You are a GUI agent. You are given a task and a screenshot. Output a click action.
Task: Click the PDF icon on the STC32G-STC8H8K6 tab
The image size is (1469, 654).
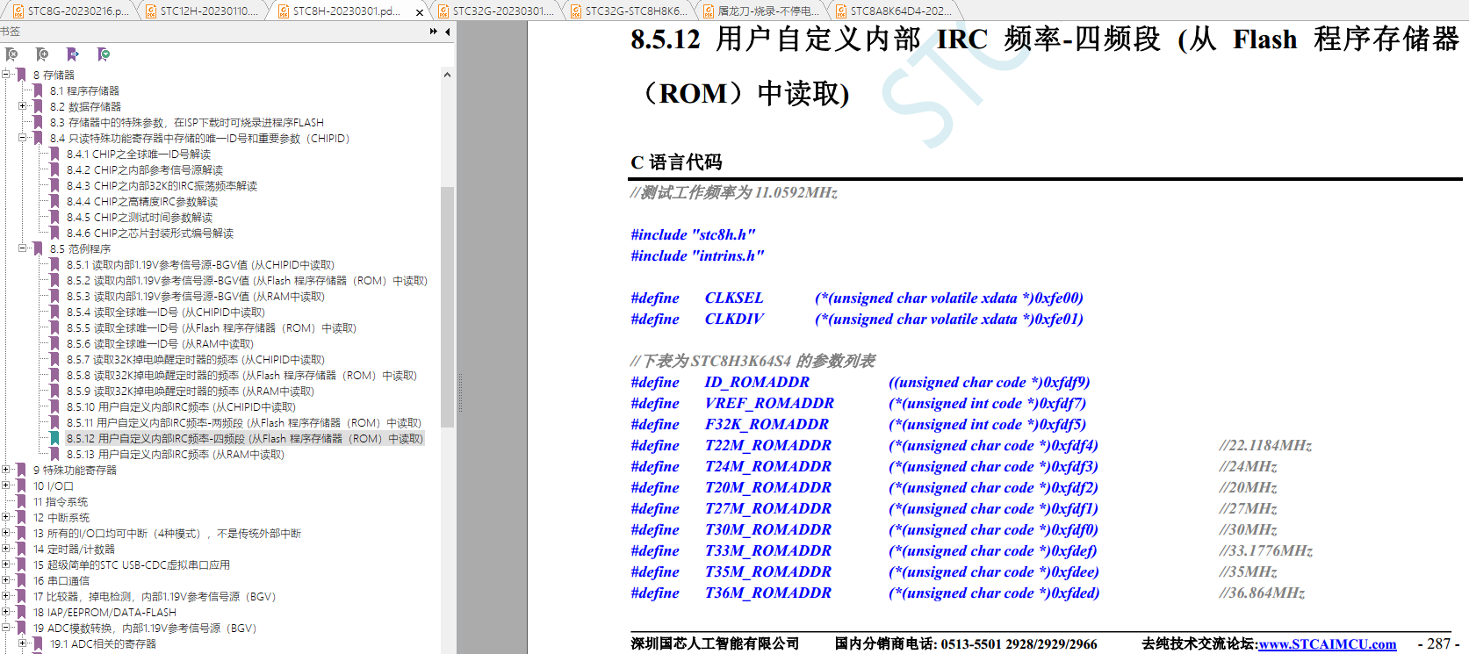pyautogui.click(x=575, y=11)
